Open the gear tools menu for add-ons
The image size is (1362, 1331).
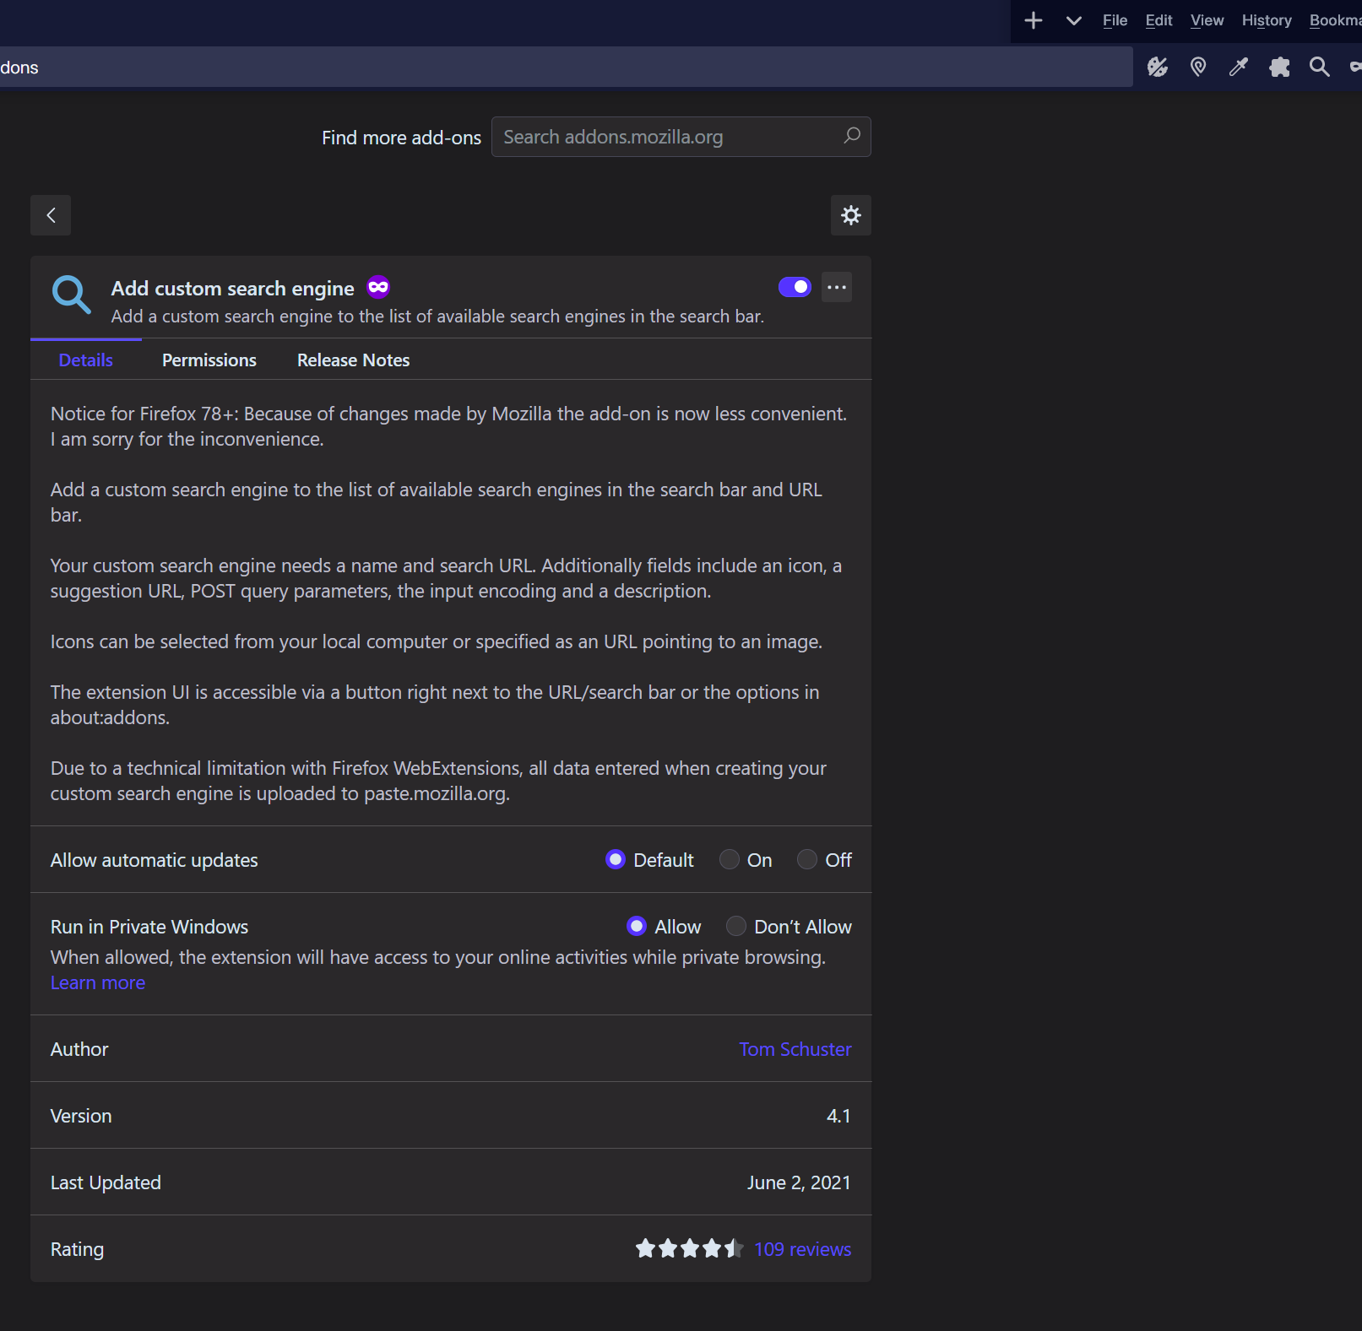[x=851, y=215]
